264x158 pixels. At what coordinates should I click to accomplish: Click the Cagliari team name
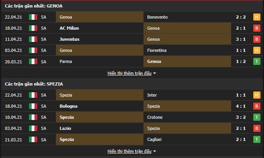click(x=154, y=139)
